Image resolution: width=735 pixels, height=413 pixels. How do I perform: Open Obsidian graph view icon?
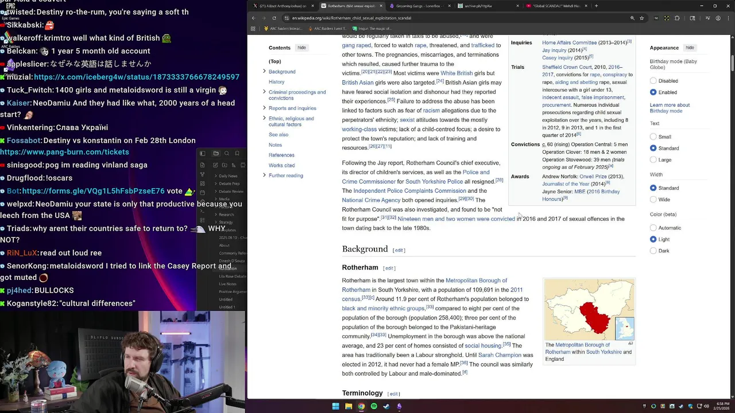coord(202,174)
